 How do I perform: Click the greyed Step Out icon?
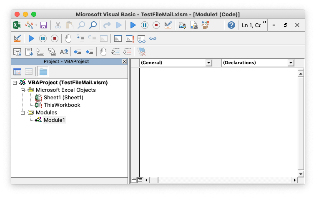pos(92,38)
